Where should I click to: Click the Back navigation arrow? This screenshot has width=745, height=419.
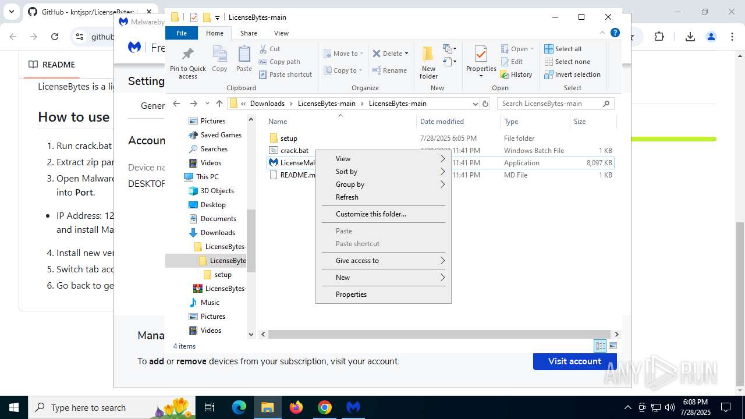(177, 104)
